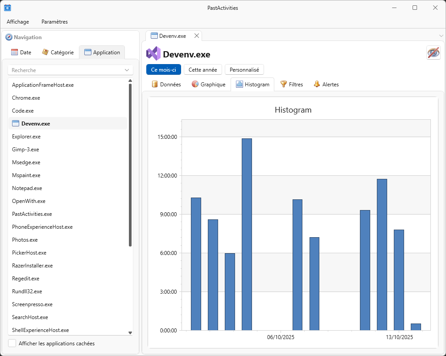Click the crossed-out eye hide application icon
This screenshot has height=356, width=446.
[x=433, y=53]
